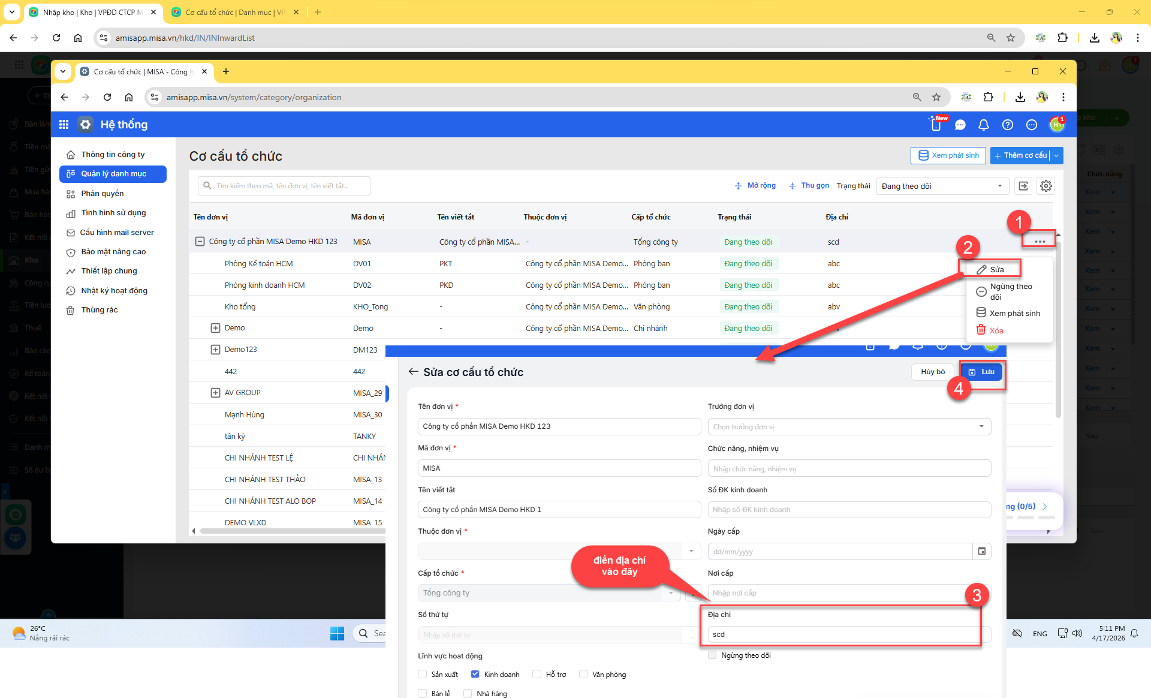Click the notification bell icon
The image size is (1151, 698).
tap(984, 125)
